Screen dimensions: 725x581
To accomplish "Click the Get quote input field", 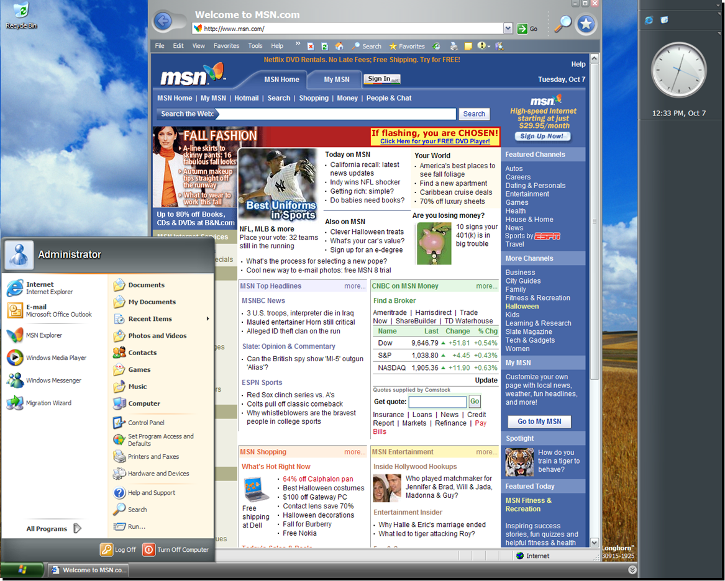I will 437,402.
